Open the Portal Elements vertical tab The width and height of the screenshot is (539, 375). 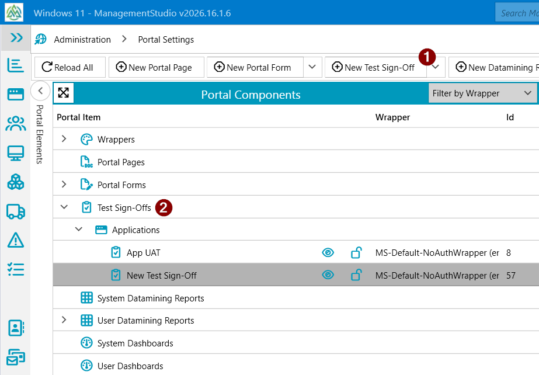pos(40,134)
